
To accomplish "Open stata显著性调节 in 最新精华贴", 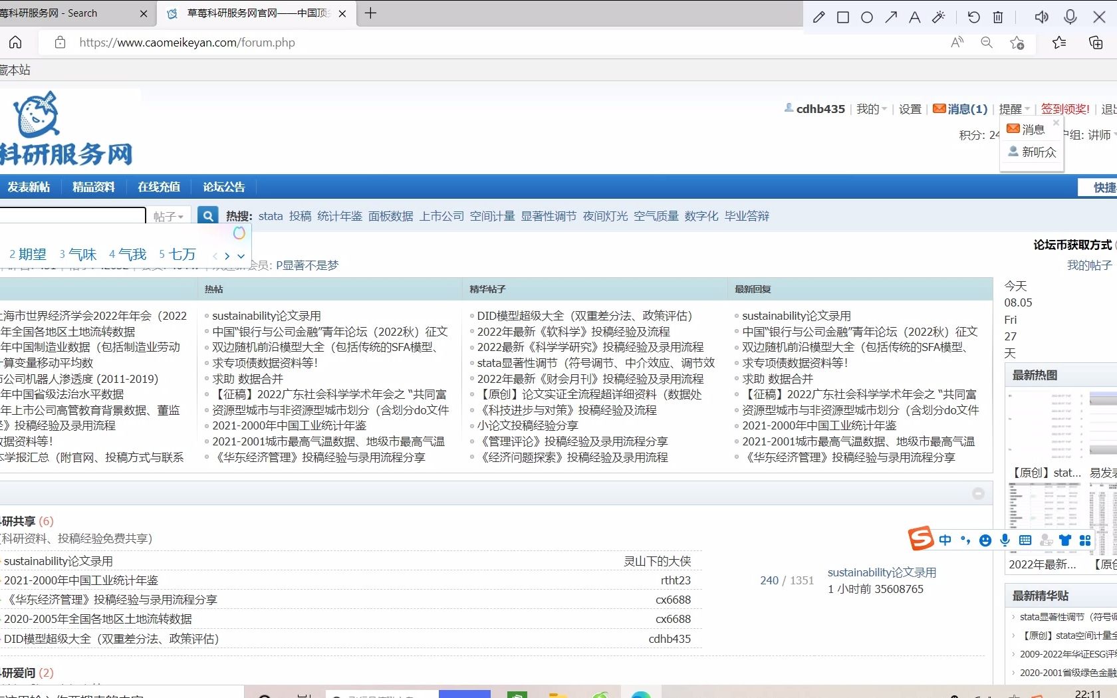I will tap(1068, 617).
